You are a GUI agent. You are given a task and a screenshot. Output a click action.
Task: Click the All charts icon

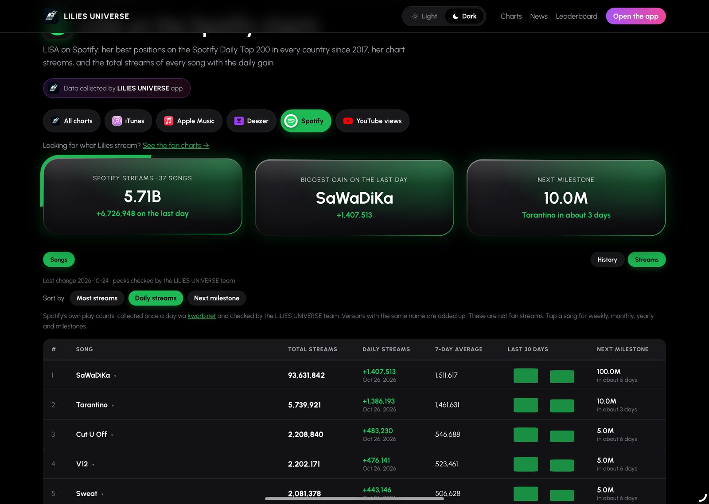55,121
